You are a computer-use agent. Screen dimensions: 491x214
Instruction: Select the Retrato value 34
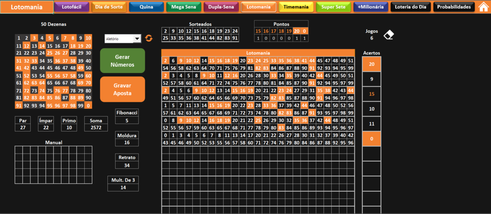pyautogui.click(x=127, y=165)
